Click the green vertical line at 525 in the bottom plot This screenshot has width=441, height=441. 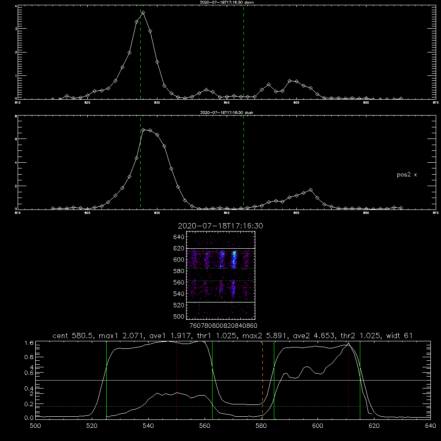pyautogui.click(x=106, y=380)
